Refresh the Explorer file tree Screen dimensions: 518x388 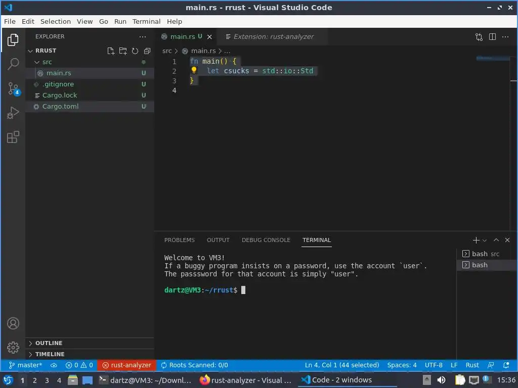pyautogui.click(x=135, y=51)
